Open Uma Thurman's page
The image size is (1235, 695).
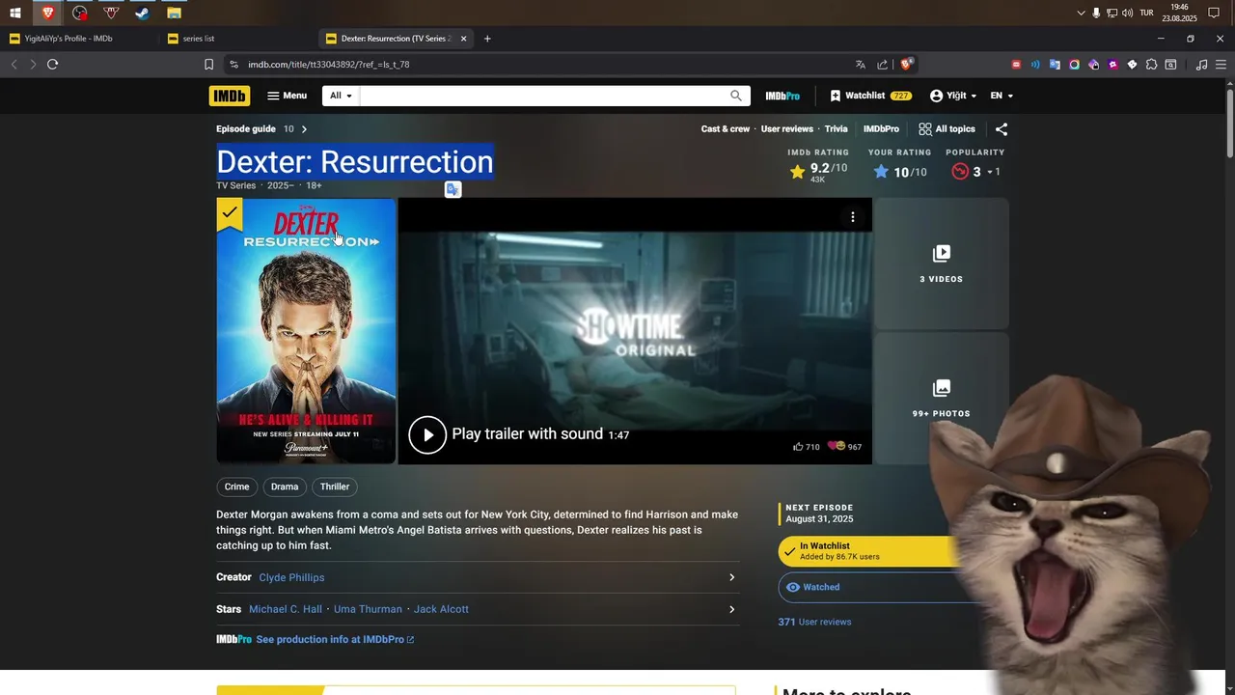(x=368, y=609)
